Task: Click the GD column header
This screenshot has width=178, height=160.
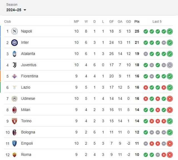Action: click(128, 21)
